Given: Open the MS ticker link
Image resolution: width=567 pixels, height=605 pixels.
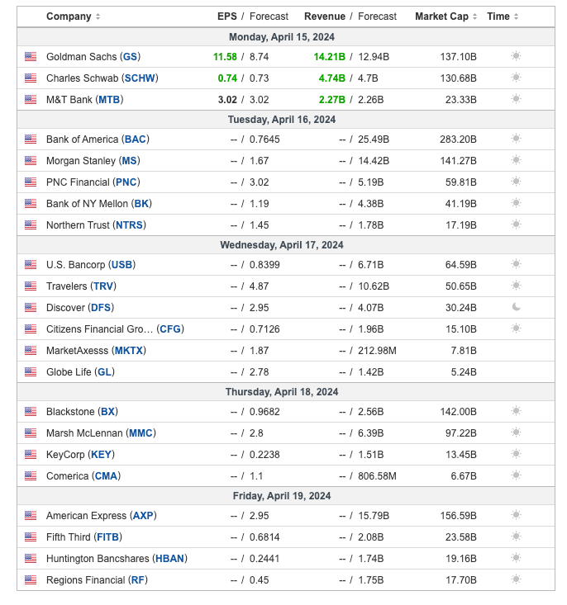Looking at the screenshot, I should point(129,161).
